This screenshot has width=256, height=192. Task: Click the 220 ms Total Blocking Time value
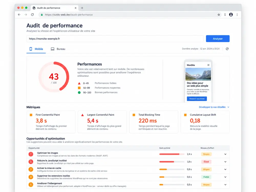pyautogui.click(x=148, y=121)
